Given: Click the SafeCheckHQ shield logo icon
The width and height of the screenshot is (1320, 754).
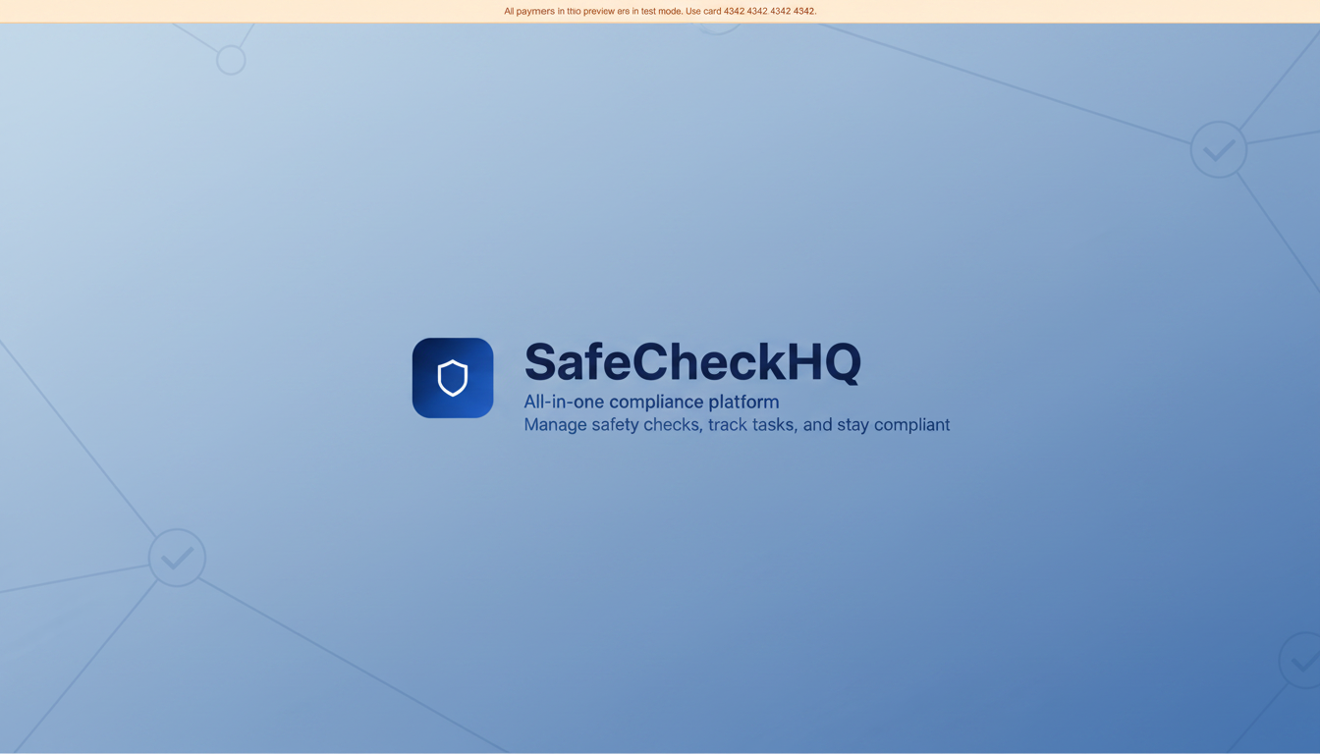Looking at the screenshot, I should pos(453,378).
